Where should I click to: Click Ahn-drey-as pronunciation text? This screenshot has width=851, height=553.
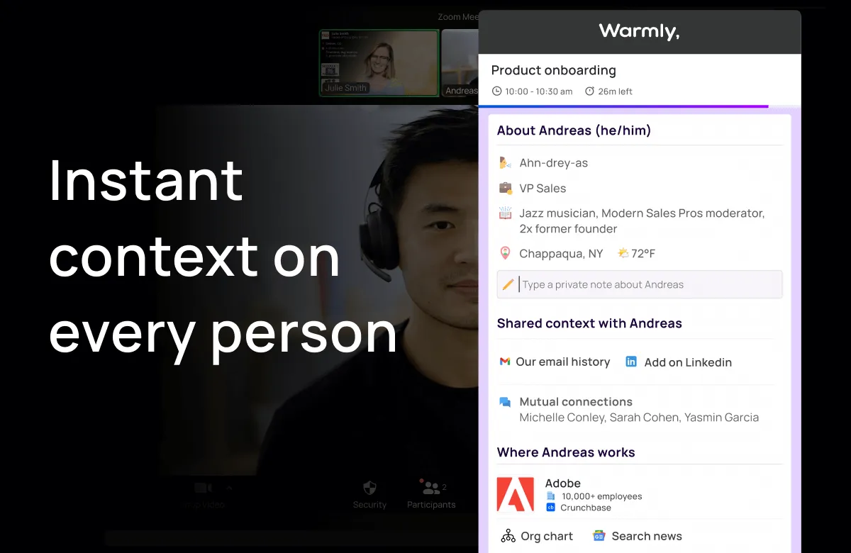pos(553,163)
